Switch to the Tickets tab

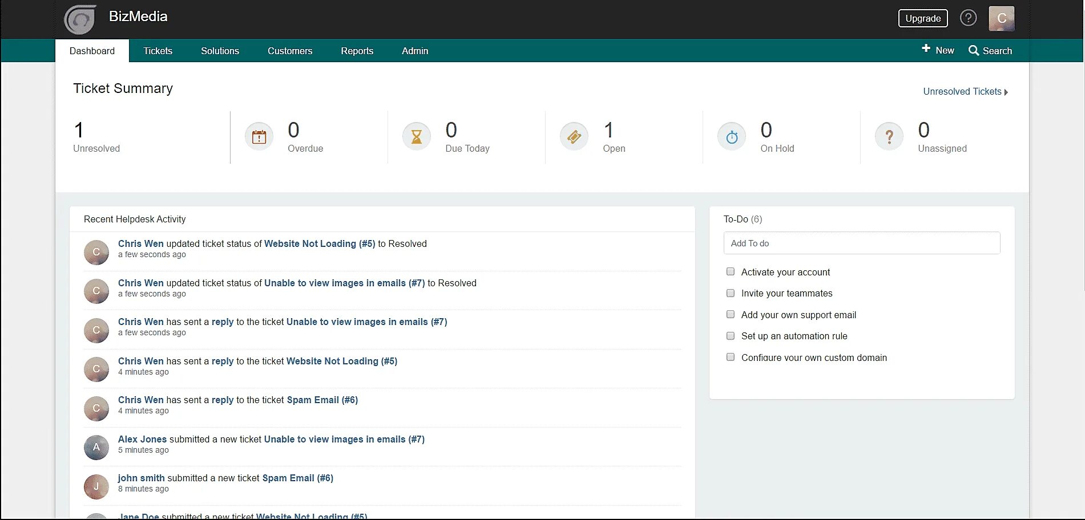(x=158, y=51)
